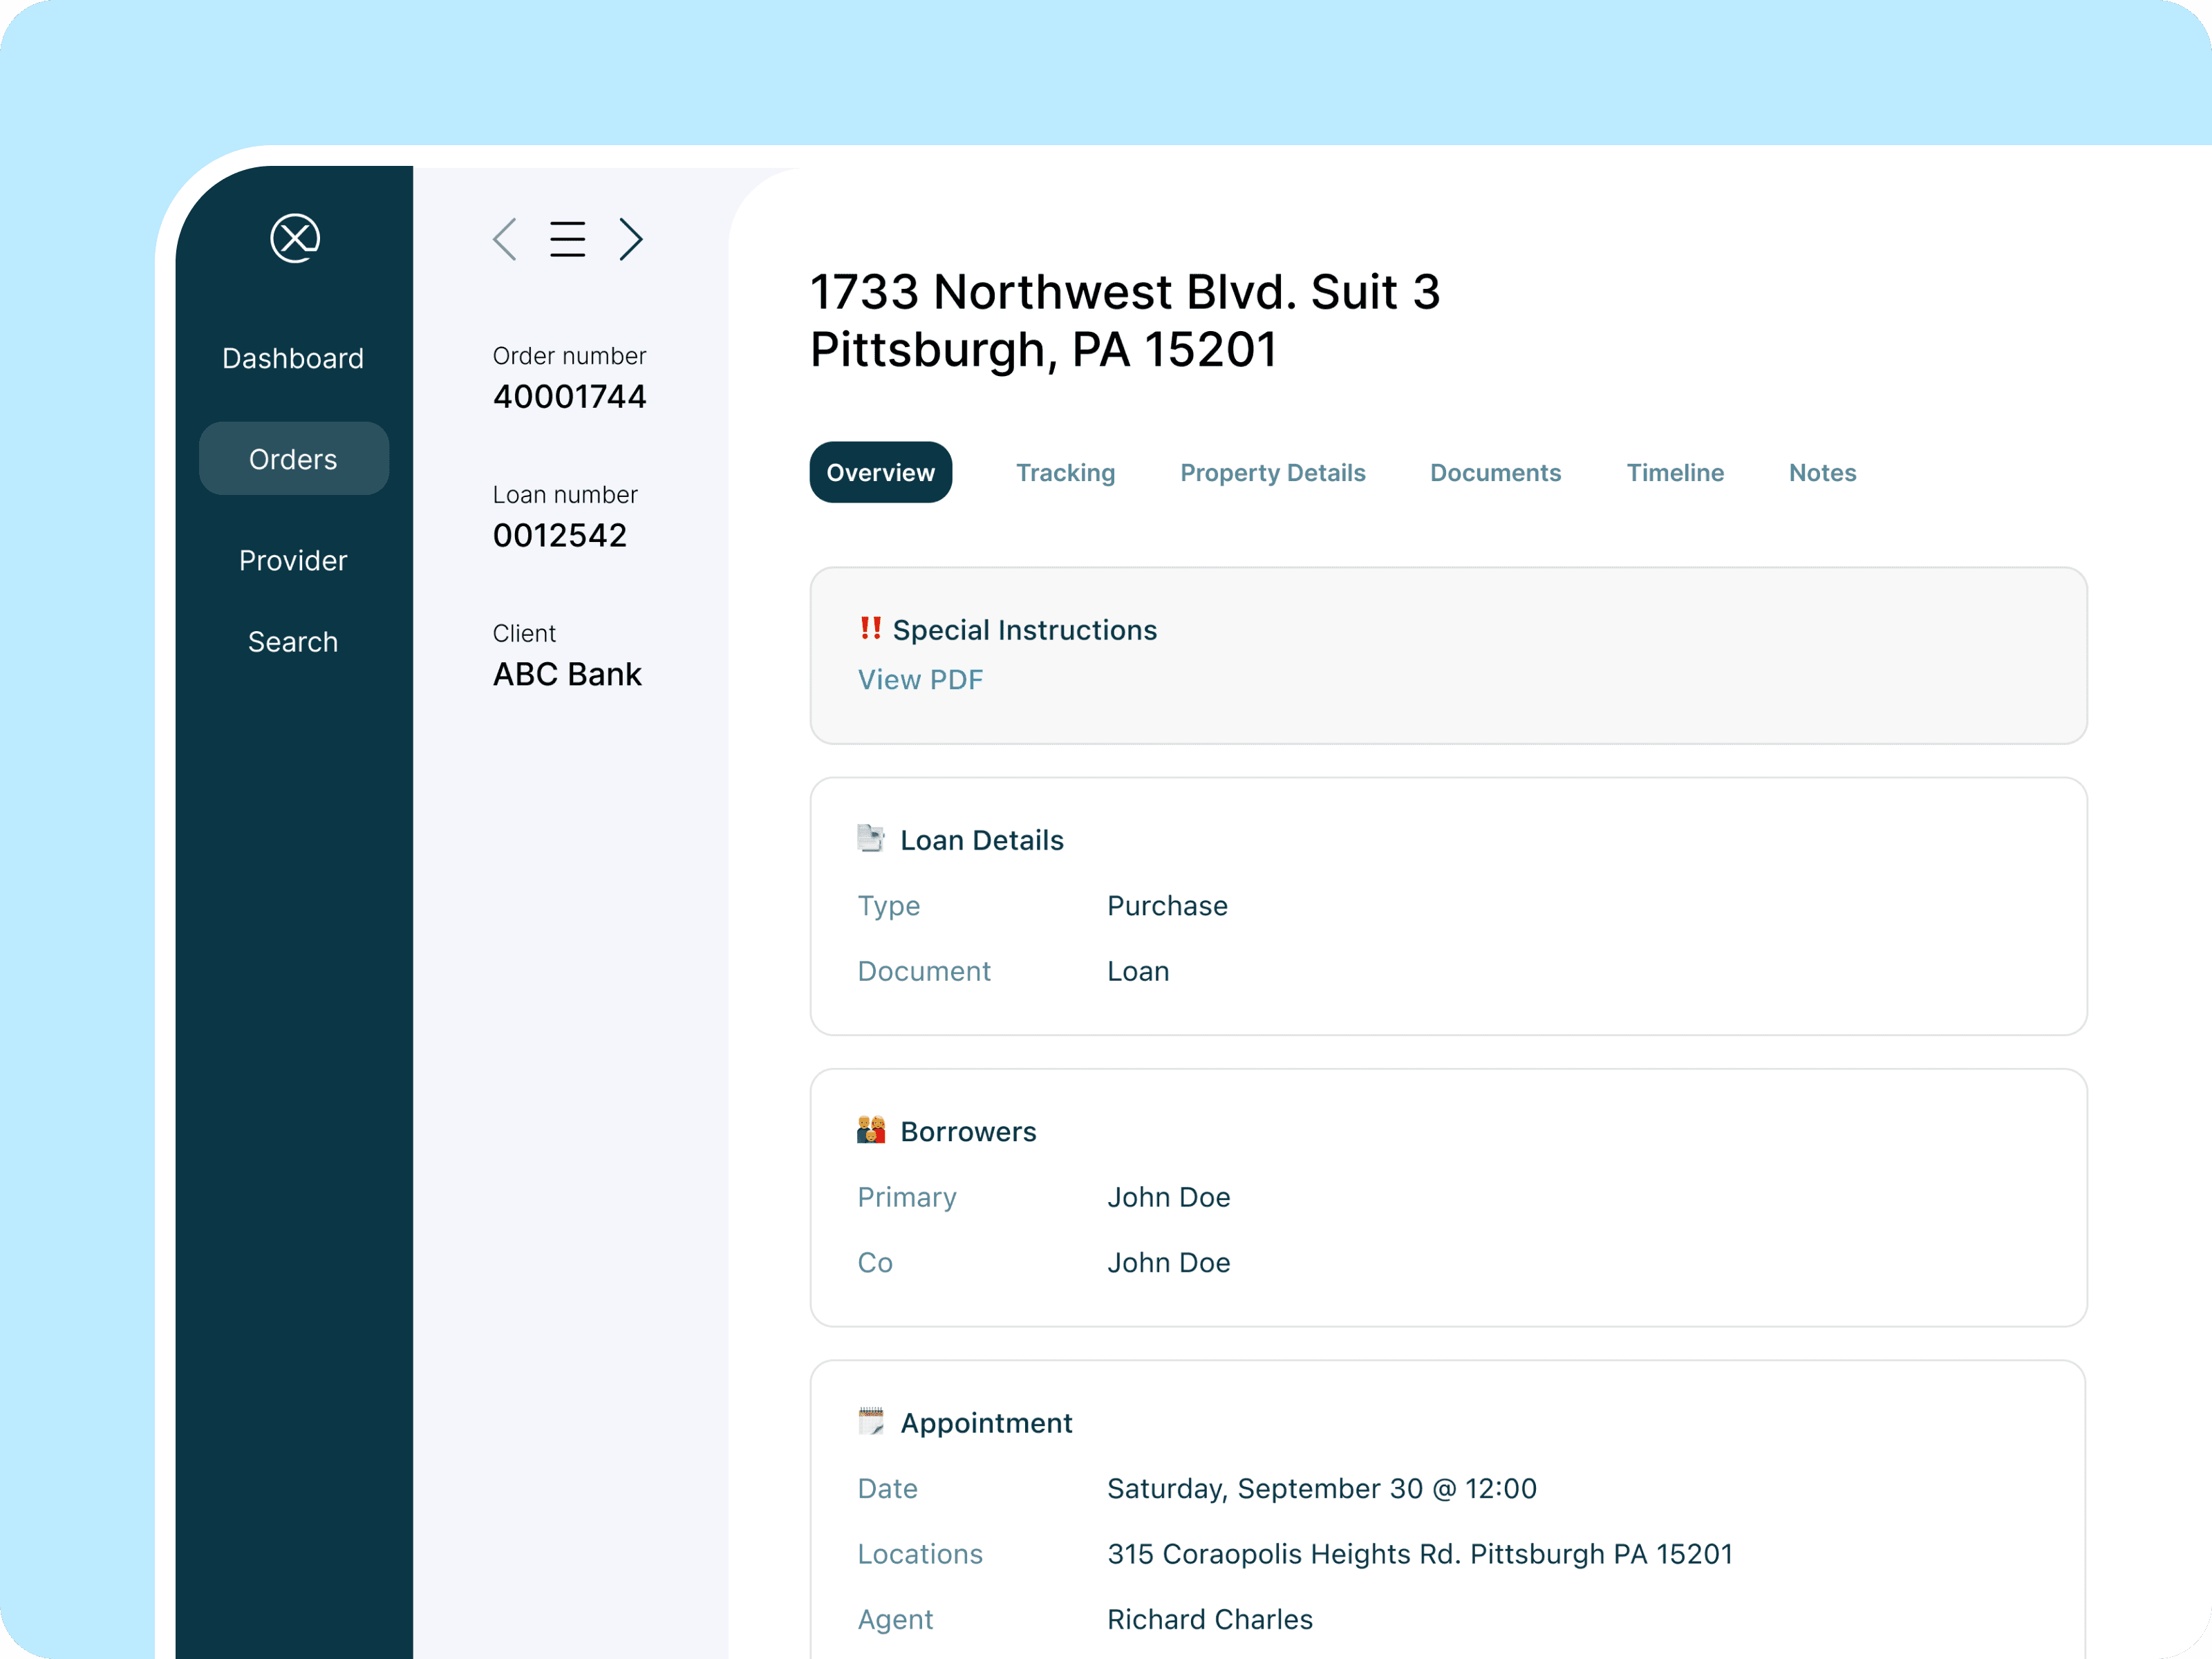Viewport: 2212px width, 1659px height.
Task: Select Orders in the sidebar
Action: (x=293, y=459)
